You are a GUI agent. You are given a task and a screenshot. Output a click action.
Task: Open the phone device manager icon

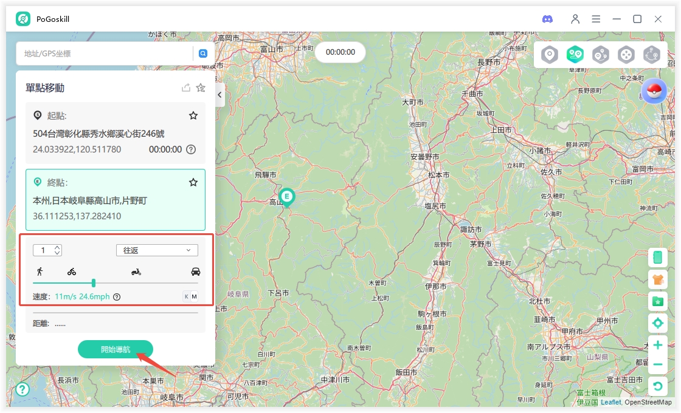click(x=657, y=258)
